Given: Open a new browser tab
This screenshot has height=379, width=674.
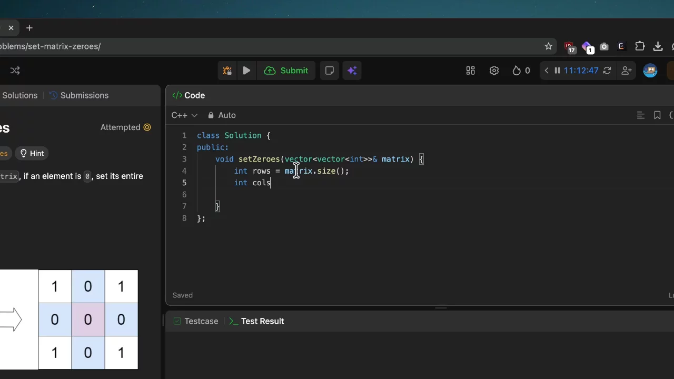Looking at the screenshot, I should pos(29,28).
